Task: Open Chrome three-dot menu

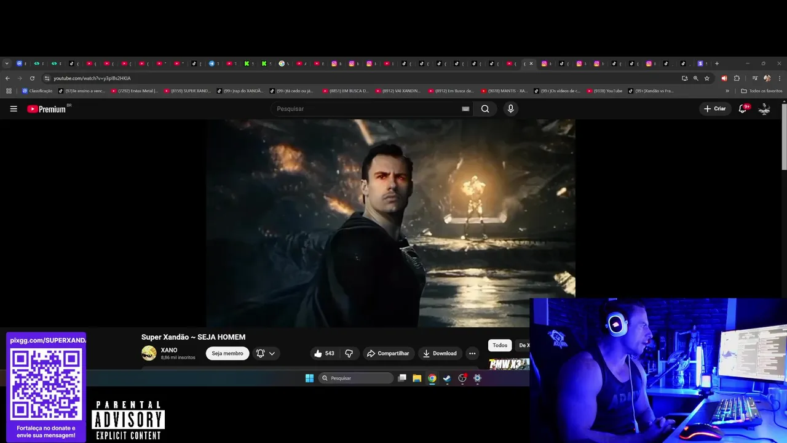Action: [x=780, y=78]
